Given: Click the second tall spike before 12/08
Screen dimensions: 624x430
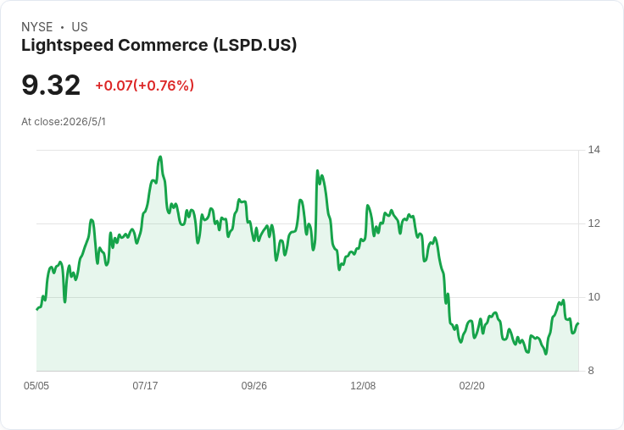Looking at the screenshot, I should pyautogui.click(x=317, y=171).
